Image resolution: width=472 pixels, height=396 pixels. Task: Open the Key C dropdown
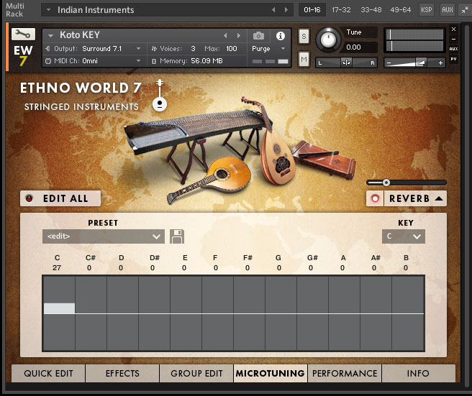[404, 236]
